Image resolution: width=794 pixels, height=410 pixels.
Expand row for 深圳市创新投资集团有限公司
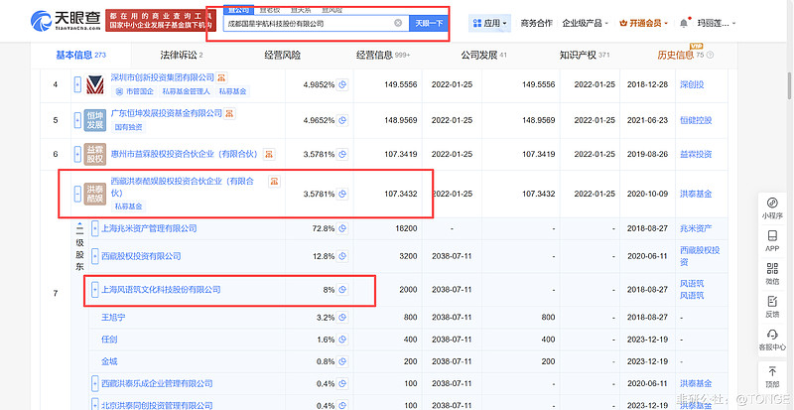[77, 84]
